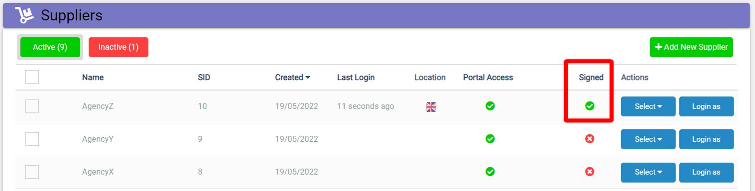Click the Add New Supplier button
This screenshot has width=755, height=191.
[x=691, y=47]
